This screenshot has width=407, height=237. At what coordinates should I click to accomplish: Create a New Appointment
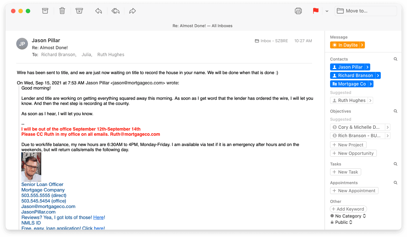[x=354, y=191]
